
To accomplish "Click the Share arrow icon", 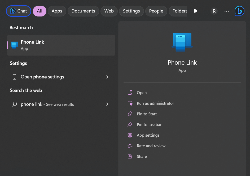I will pyautogui.click(x=130, y=156).
